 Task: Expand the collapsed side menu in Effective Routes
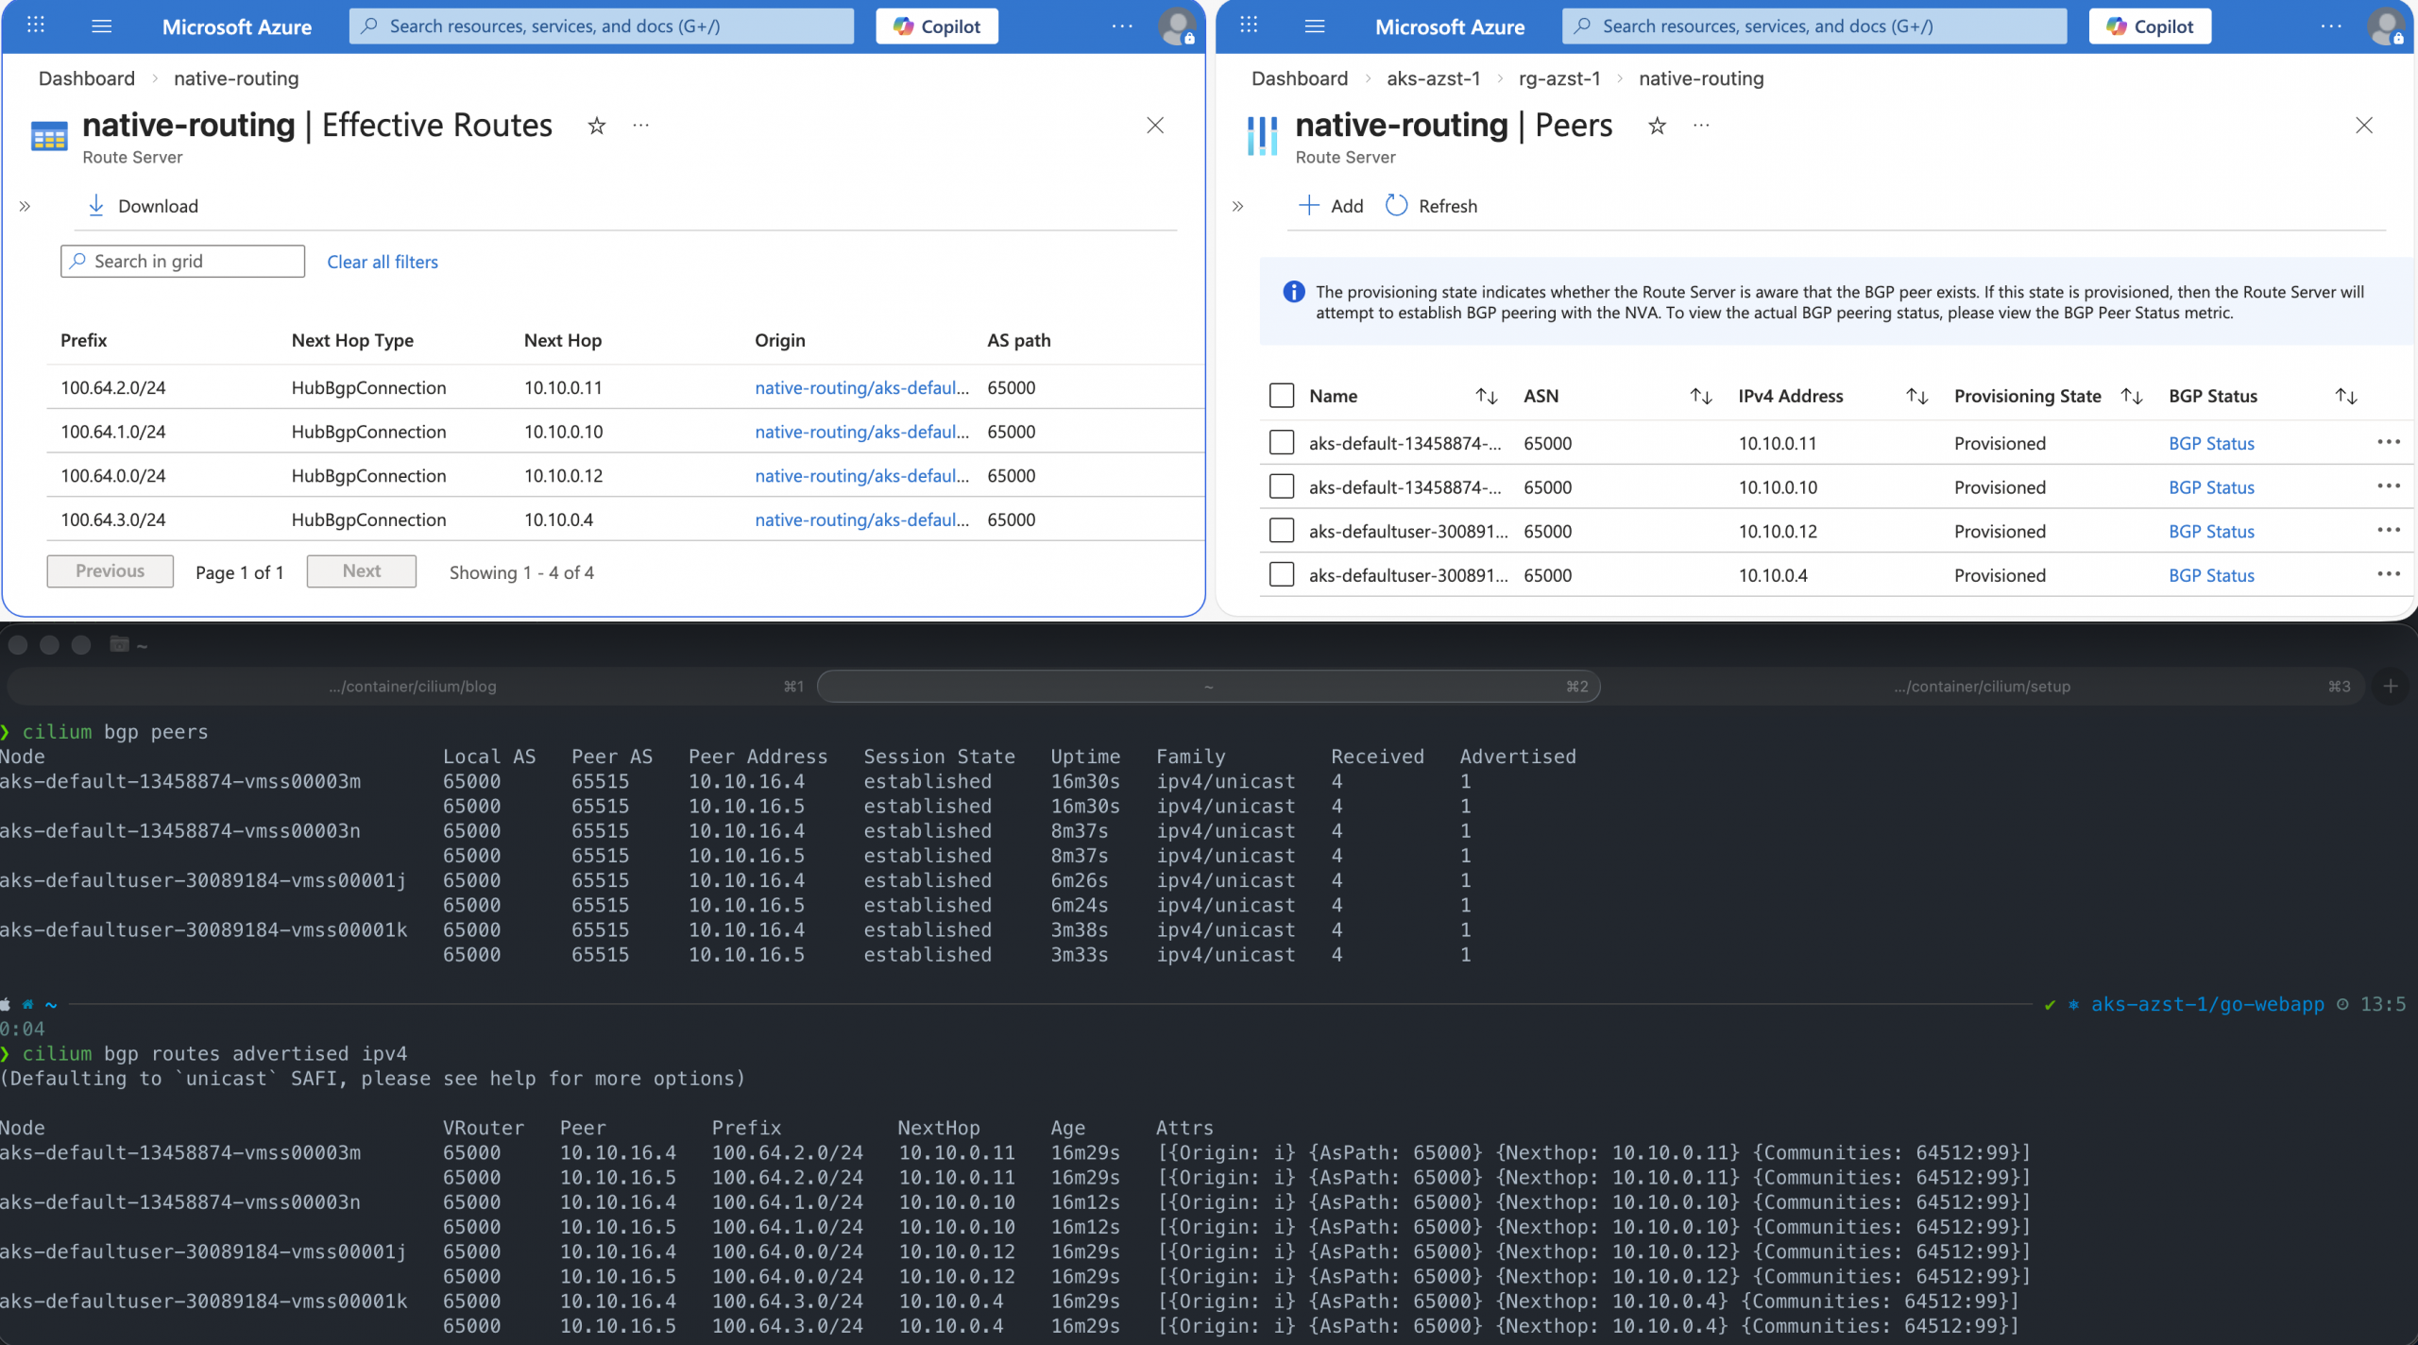pos(26,206)
